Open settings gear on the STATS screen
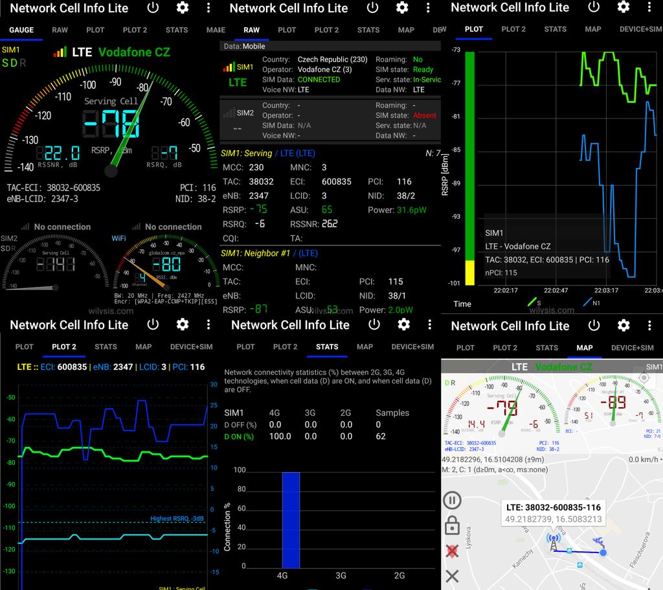This screenshot has height=590, width=663. coord(404,324)
